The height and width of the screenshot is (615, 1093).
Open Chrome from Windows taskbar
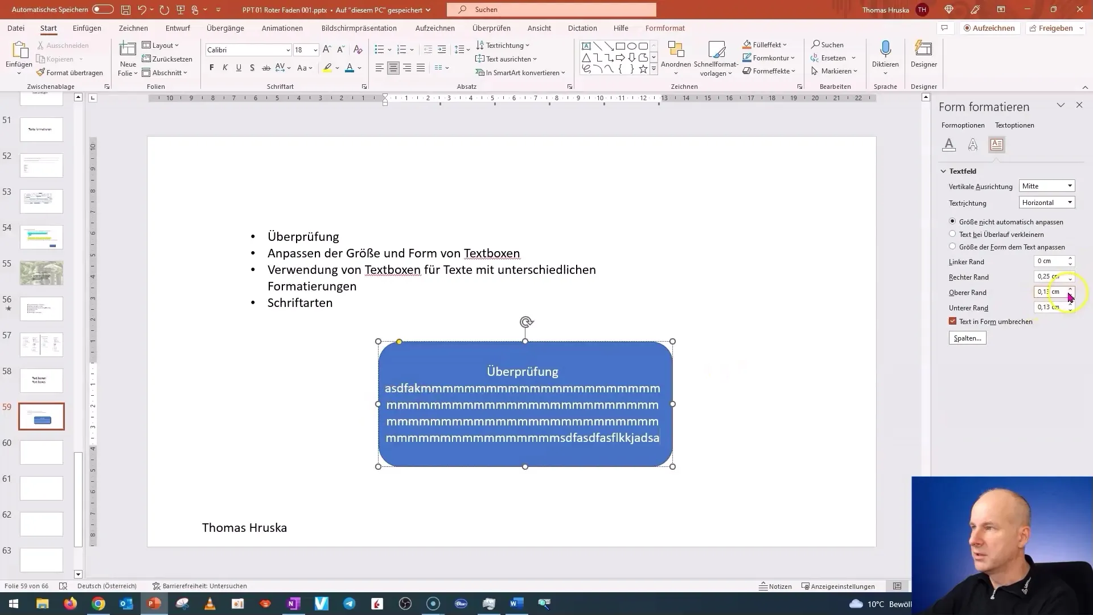(x=98, y=604)
